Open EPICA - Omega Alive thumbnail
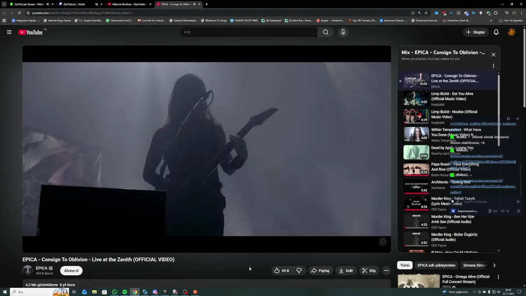 click(419, 281)
